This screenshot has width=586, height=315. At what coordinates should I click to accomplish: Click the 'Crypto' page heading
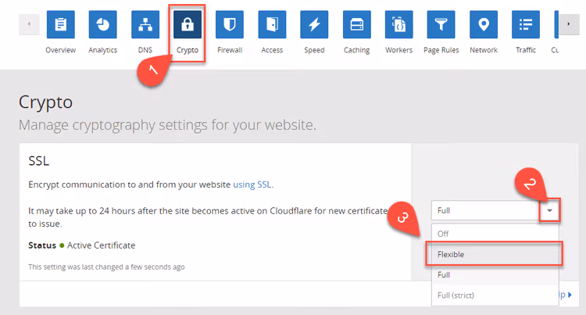click(x=45, y=102)
